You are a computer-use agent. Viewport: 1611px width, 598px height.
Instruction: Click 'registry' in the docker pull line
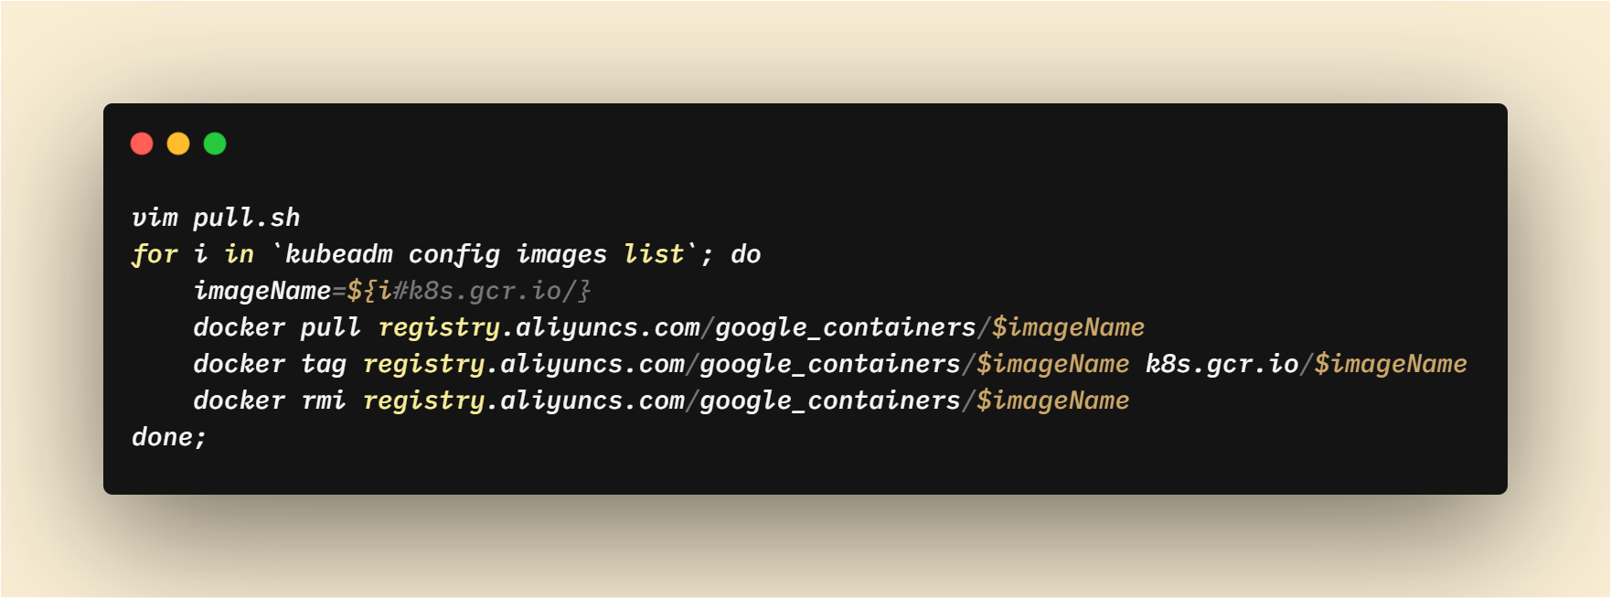tap(439, 327)
